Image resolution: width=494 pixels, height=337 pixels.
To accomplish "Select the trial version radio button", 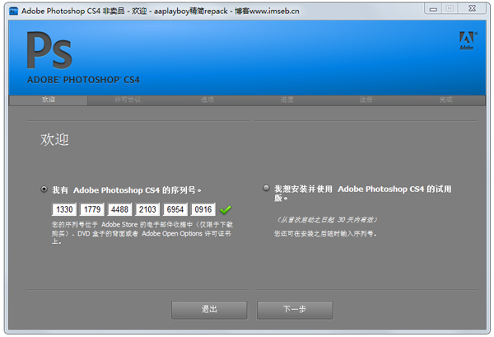I will coord(266,188).
